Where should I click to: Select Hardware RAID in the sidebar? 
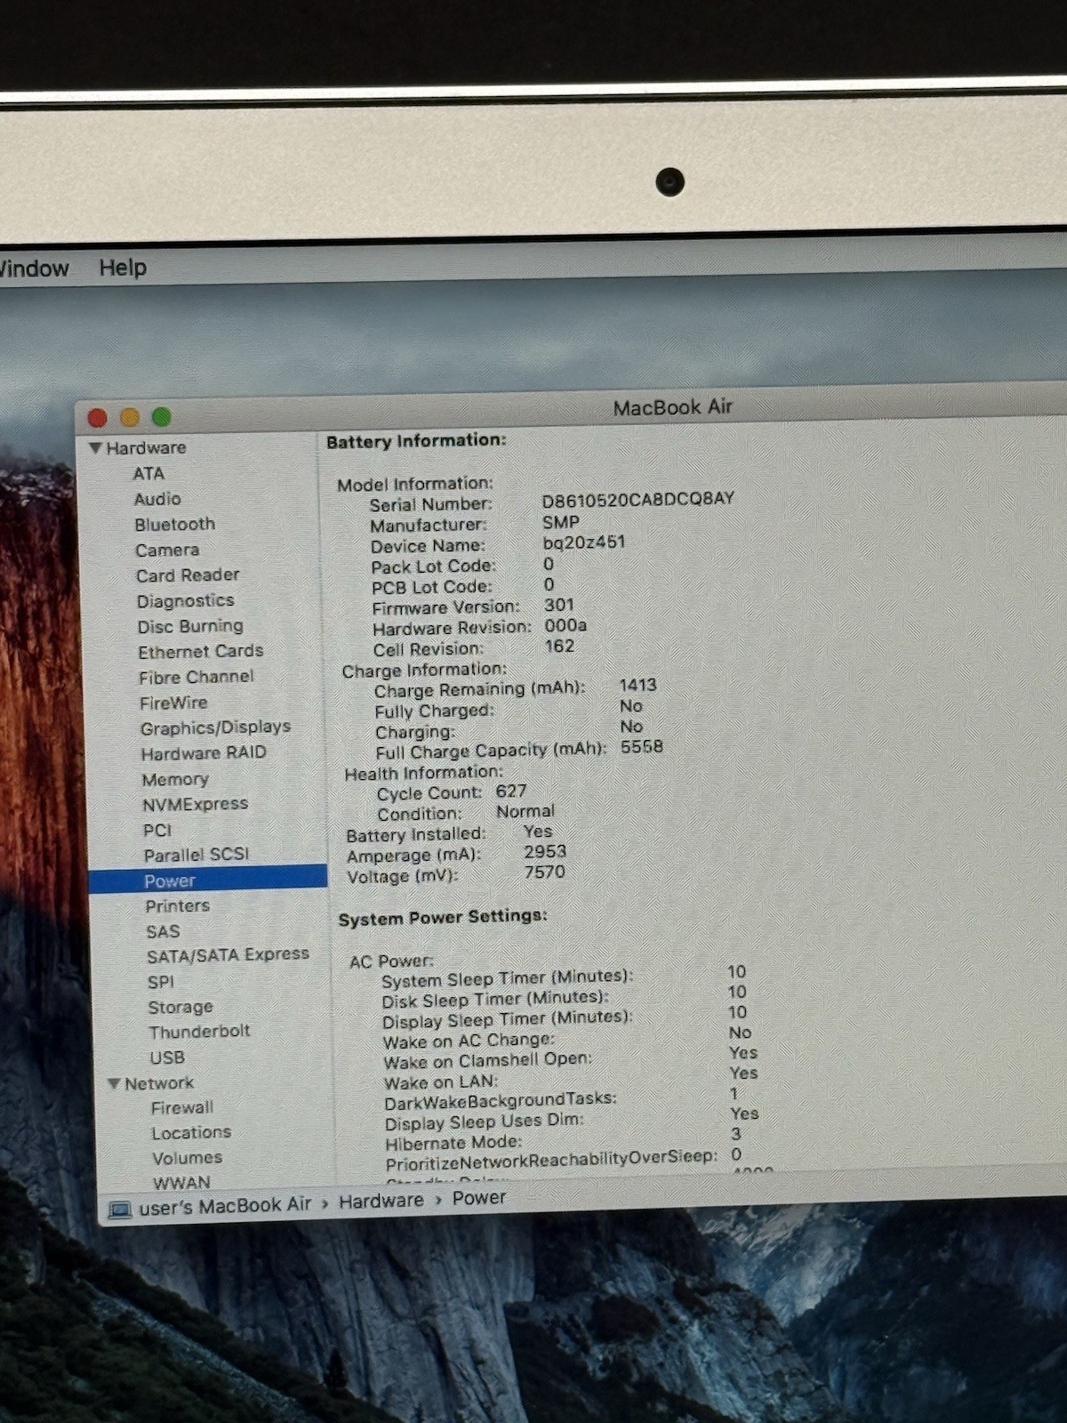(x=204, y=753)
